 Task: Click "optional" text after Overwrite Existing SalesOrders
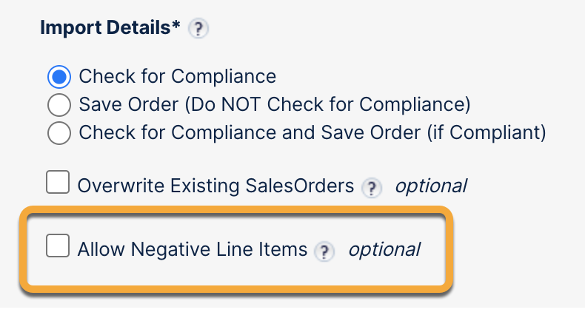coord(430,186)
